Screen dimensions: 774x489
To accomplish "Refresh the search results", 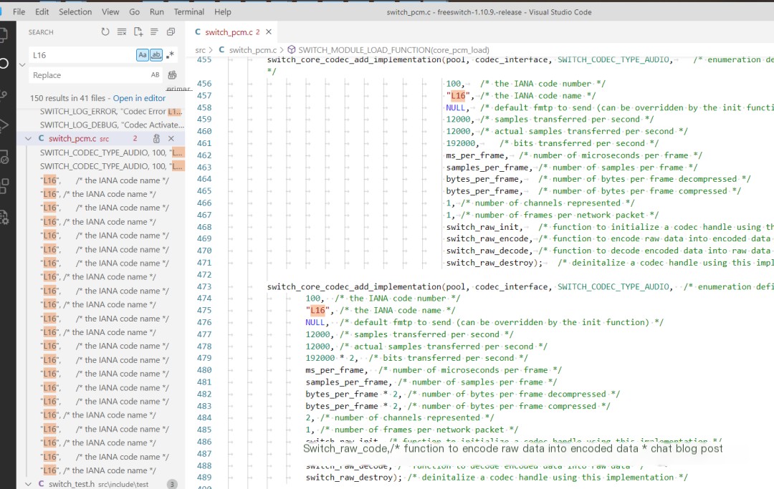I will tap(105, 32).
